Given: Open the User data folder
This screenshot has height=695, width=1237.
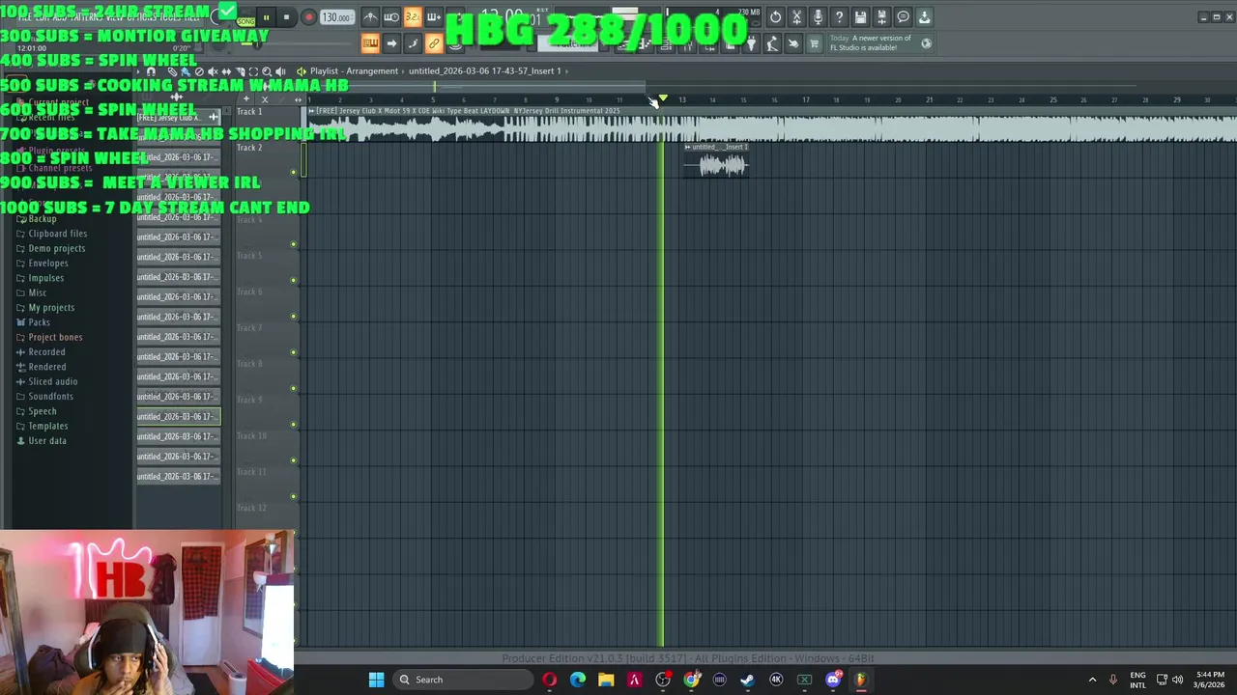Looking at the screenshot, I should pos(47,441).
